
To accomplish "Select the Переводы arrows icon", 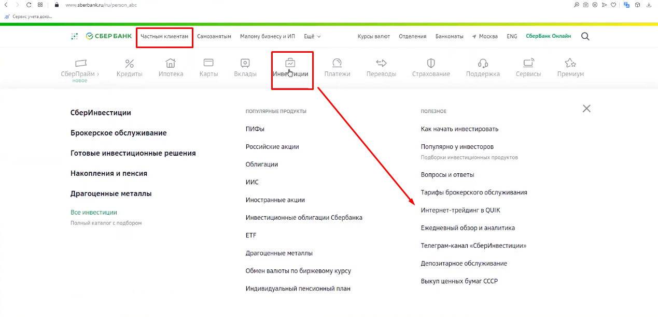I will coord(381,63).
